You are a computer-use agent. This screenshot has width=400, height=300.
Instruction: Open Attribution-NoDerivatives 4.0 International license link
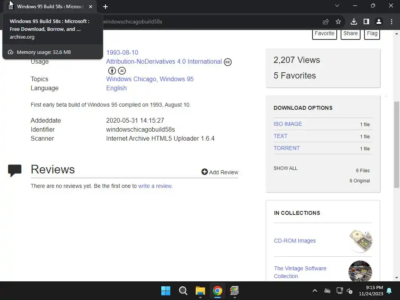164,61
